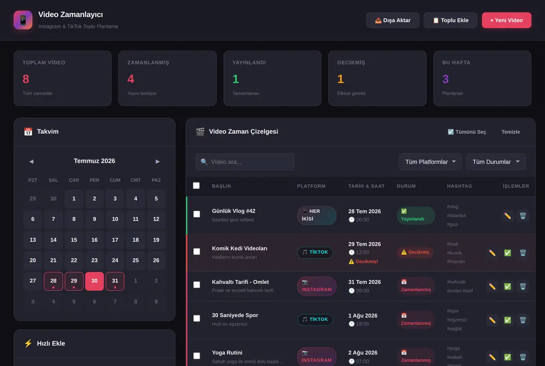Screen dimensions: 545x366
Task: Create a new video with Yeni Video
Action: point(506,20)
